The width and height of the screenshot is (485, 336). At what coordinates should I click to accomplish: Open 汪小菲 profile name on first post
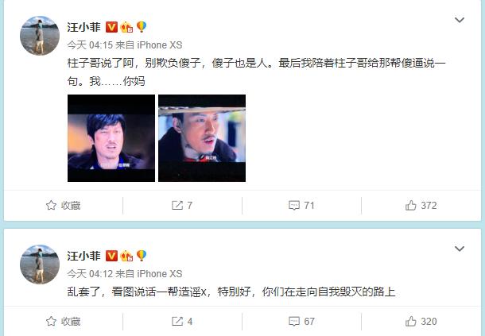83,27
